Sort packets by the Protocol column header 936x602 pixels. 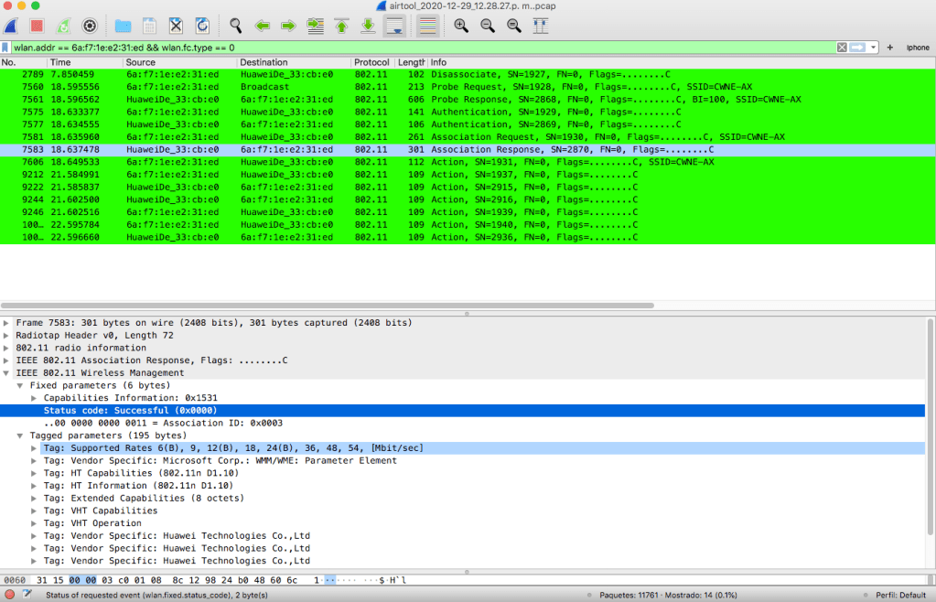click(371, 61)
